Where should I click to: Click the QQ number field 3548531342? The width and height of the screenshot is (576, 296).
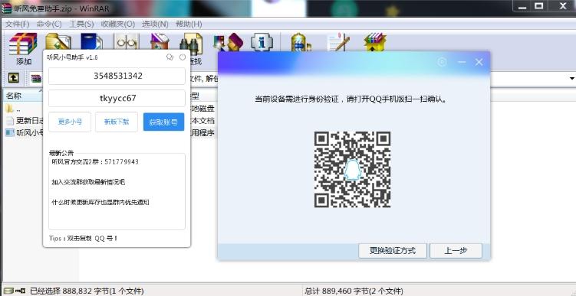pos(117,76)
